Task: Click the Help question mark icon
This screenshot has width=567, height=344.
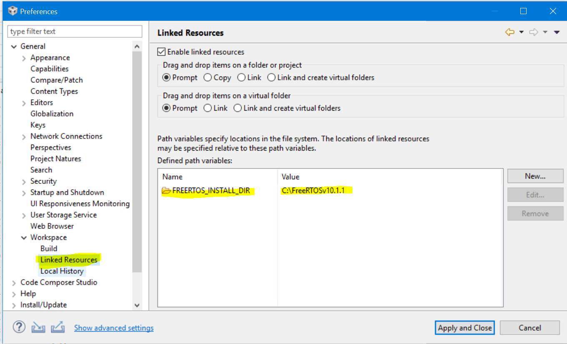Action: (19, 327)
